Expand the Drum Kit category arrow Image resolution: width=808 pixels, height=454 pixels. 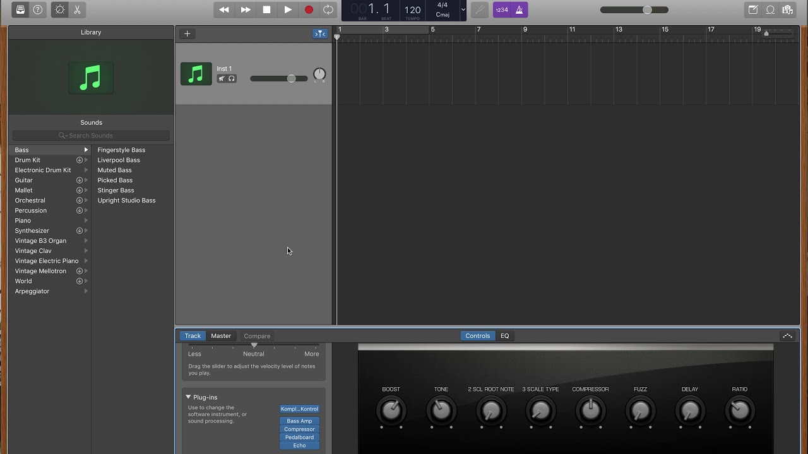tap(86, 160)
